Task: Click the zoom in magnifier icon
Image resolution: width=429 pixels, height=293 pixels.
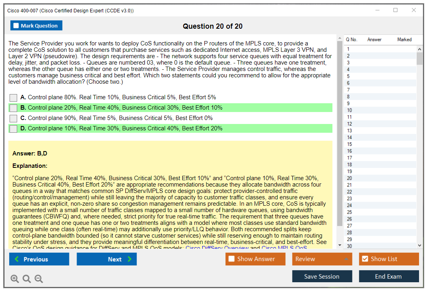Action: click(x=15, y=279)
